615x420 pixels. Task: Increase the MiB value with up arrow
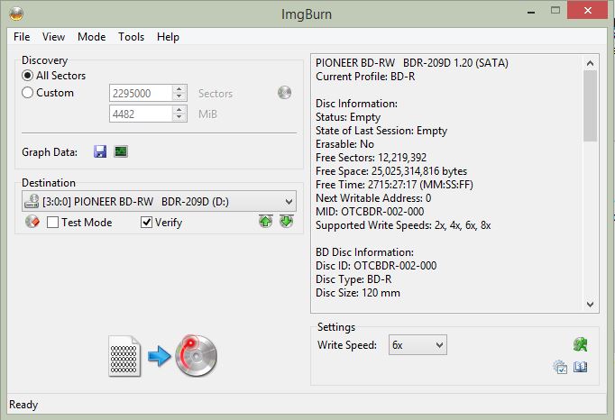pyautogui.click(x=179, y=110)
